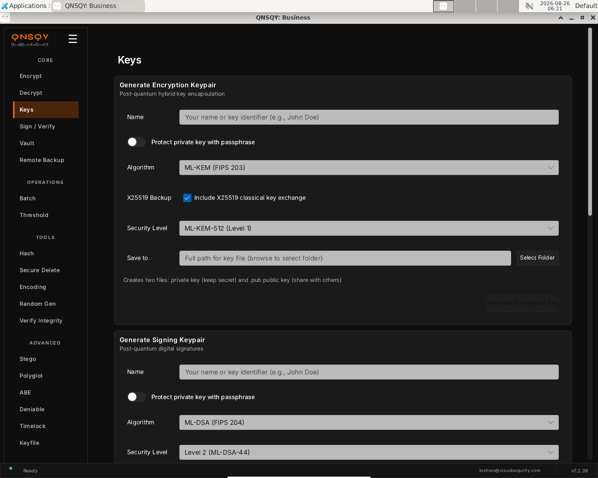The width and height of the screenshot is (598, 478).
Task: Open ML-DSA (FIPS 204) algorithm dropdown
Action: pyautogui.click(x=369, y=422)
